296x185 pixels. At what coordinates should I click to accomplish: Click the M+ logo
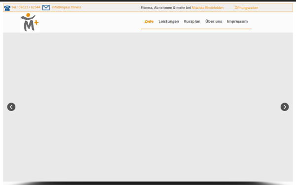[30, 22]
